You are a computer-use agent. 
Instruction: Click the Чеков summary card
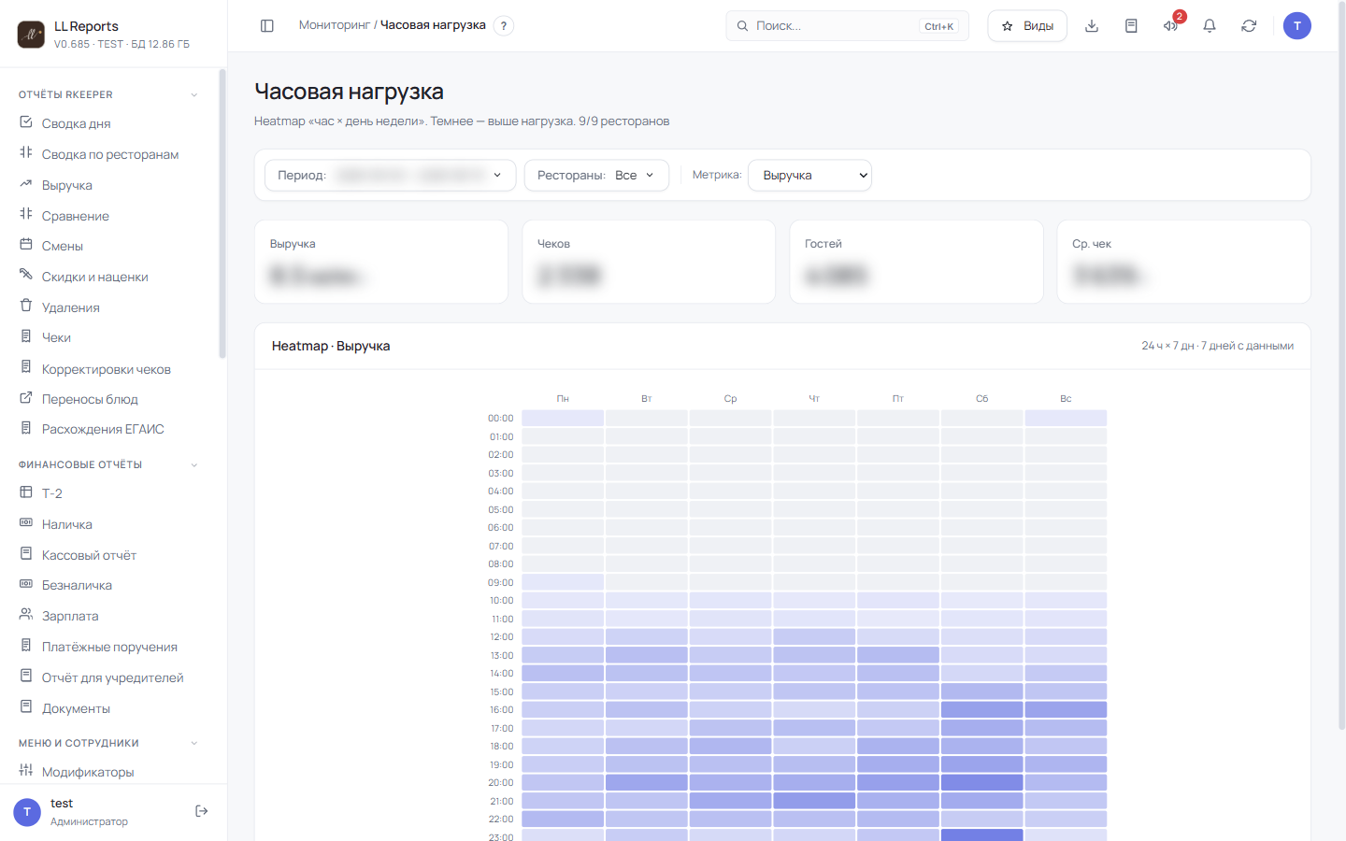tap(649, 262)
